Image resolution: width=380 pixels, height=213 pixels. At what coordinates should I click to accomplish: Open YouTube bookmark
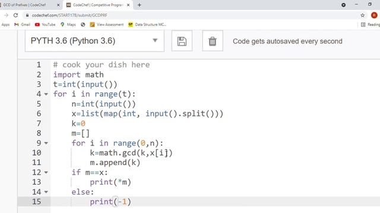pos(45,25)
